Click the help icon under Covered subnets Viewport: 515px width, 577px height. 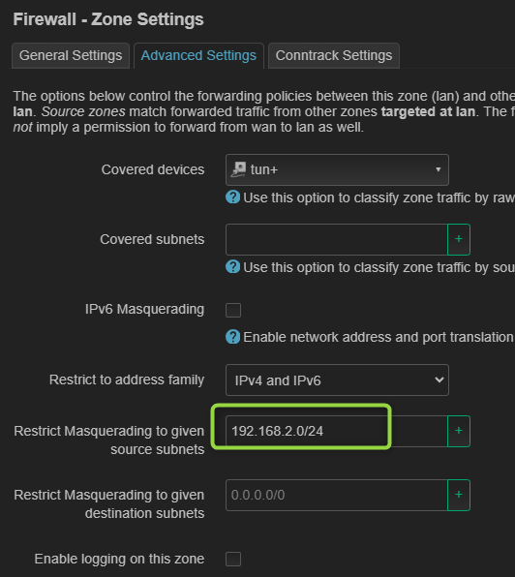coord(232,266)
